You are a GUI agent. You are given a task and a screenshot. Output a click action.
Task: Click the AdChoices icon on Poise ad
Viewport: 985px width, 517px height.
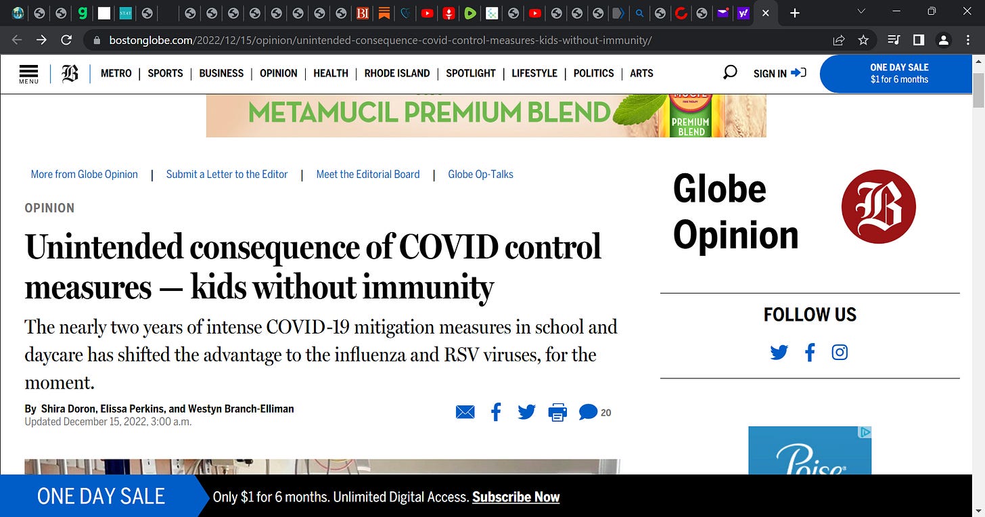[x=865, y=432]
